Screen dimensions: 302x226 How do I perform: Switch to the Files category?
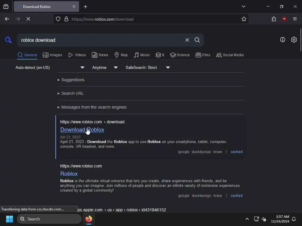pyautogui.click(x=203, y=55)
